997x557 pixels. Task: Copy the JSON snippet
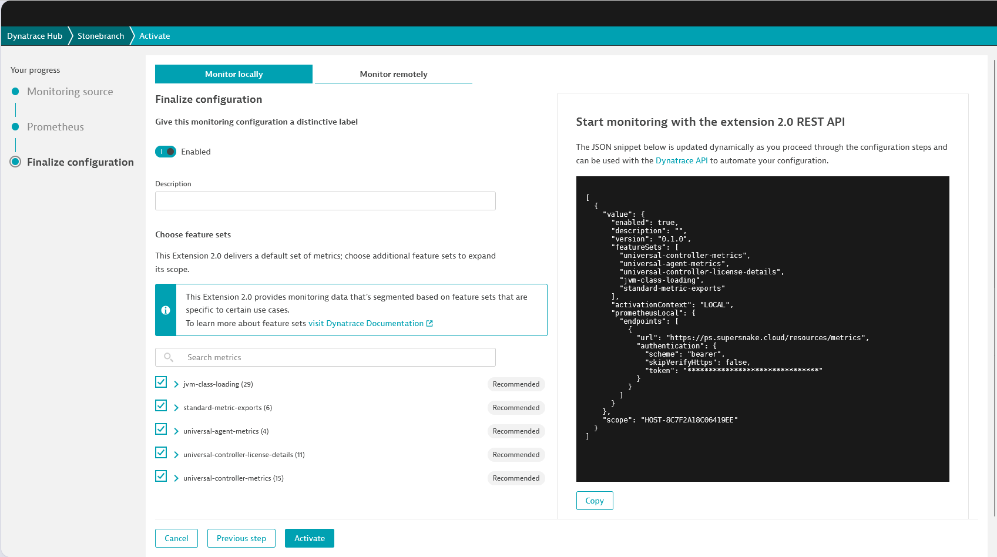coord(595,501)
